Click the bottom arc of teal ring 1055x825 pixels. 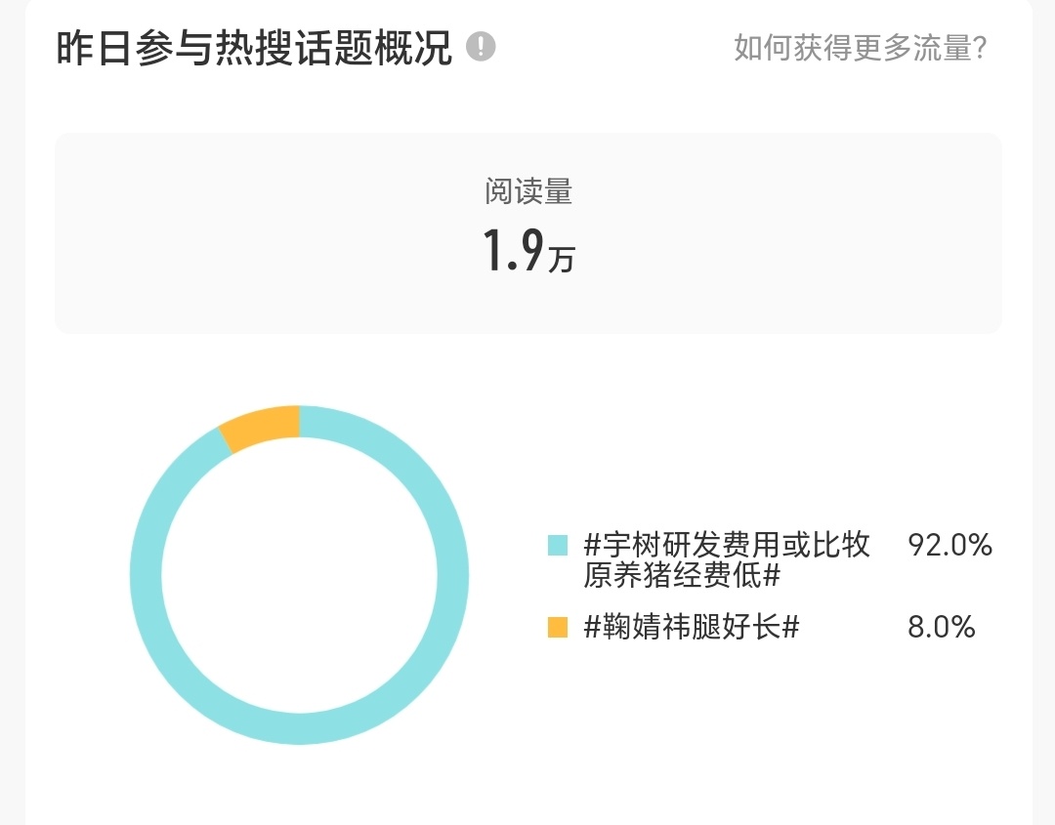coord(300,728)
